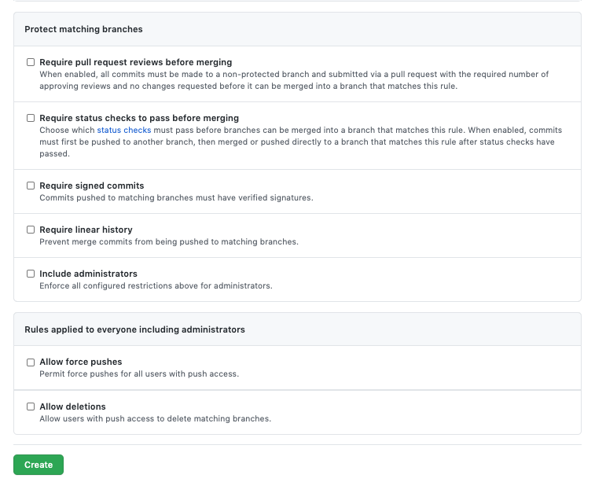Click the Allow deletions label text
This screenshot has width=606, height=493.
click(x=72, y=407)
